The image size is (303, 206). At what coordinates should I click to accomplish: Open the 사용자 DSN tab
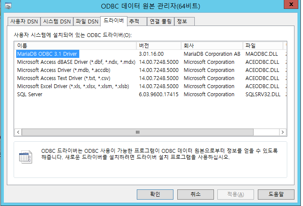click(24, 21)
